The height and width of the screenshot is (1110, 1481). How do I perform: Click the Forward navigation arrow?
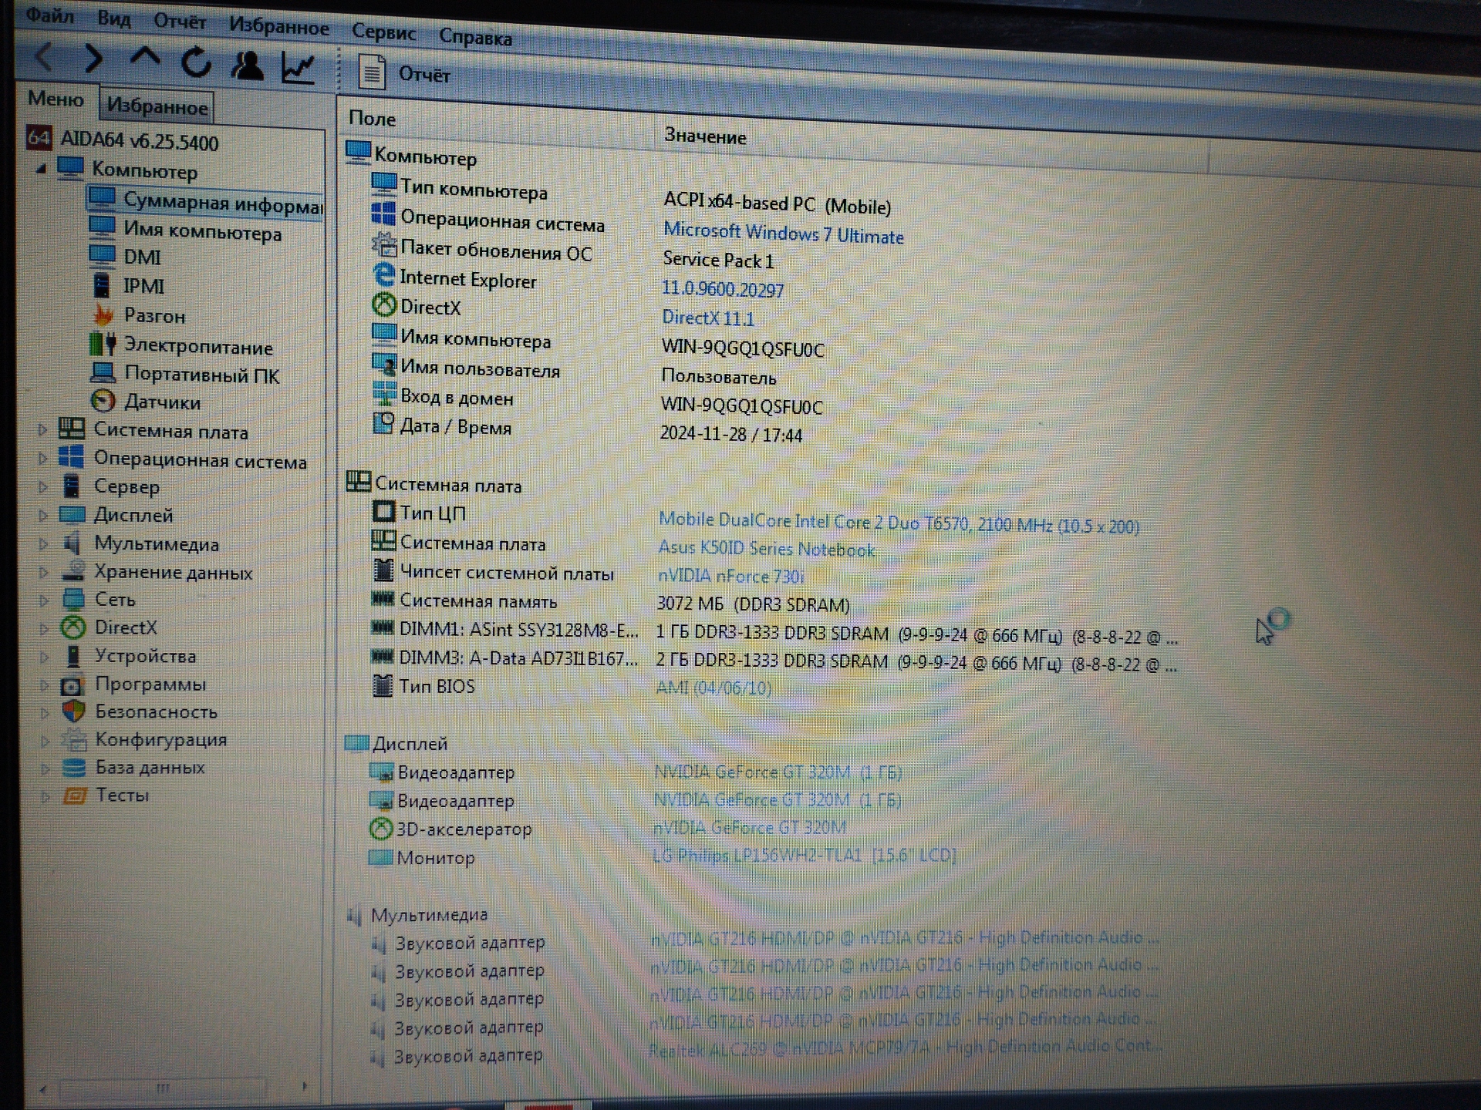pyautogui.click(x=93, y=59)
